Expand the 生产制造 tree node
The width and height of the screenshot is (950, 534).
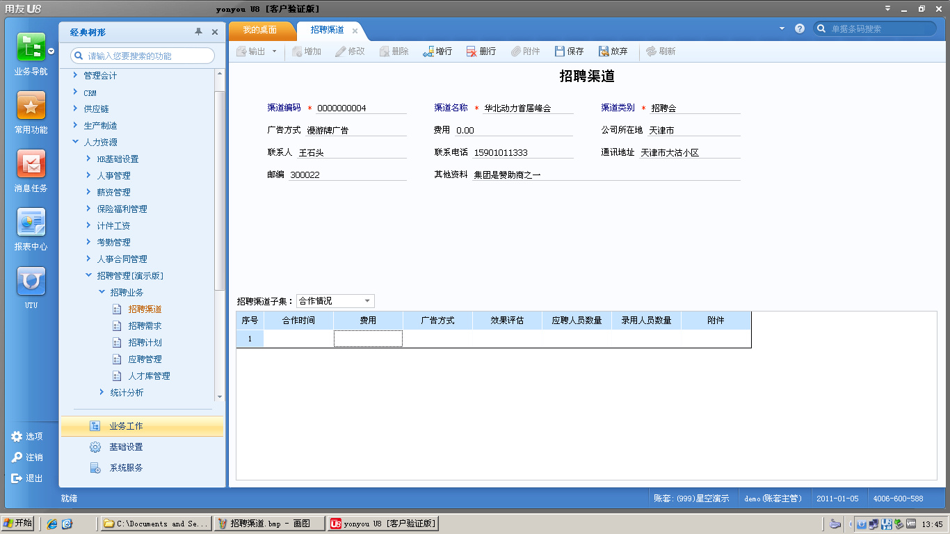tap(75, 125)
